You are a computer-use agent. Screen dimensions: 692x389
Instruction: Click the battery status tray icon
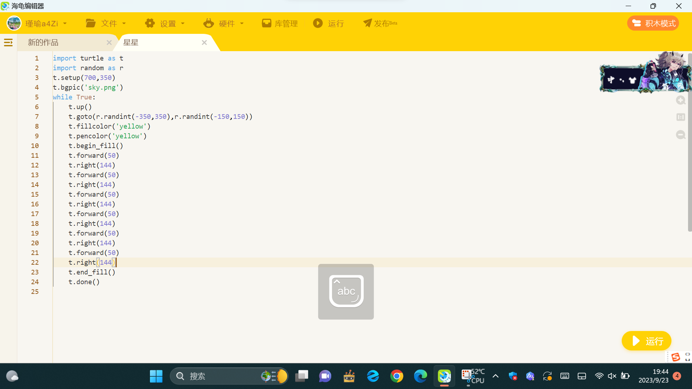(x=625, y=376)
